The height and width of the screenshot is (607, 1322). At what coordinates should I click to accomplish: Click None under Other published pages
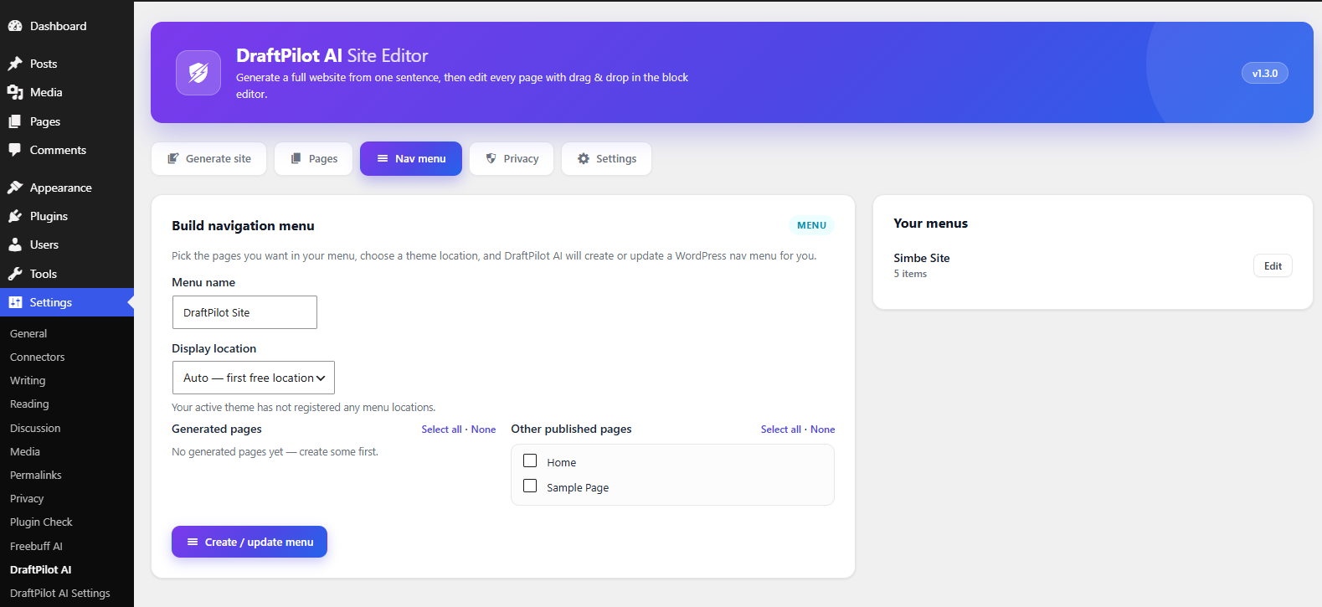pyautogui.click(x=822, y=430)
